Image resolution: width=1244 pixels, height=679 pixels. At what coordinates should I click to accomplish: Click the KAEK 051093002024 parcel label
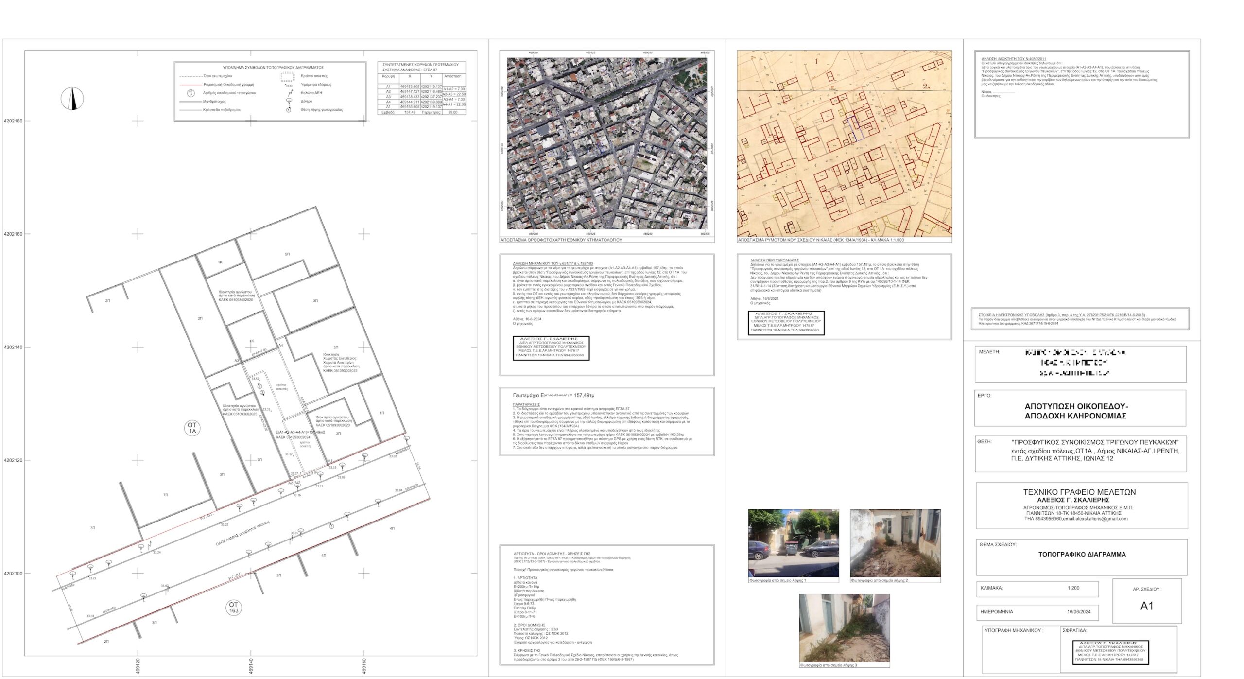(293, 437)
